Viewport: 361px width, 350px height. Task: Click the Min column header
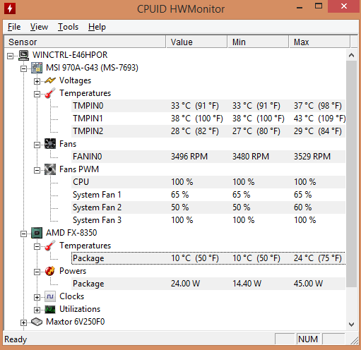tap(258, 42)
